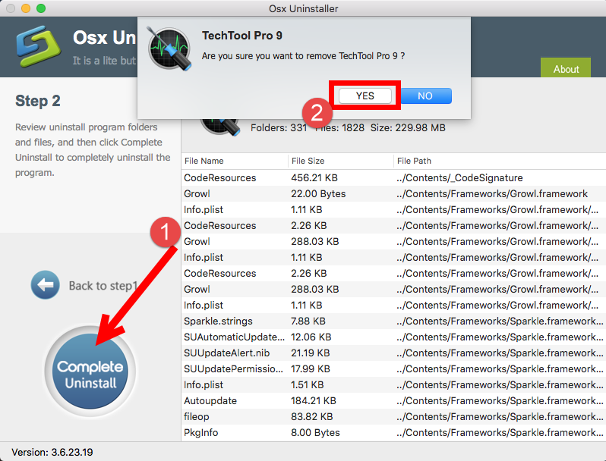606x461 pixels.
Task: Click the Version: 3.6.23.19 status text
Action: (52, 452)
